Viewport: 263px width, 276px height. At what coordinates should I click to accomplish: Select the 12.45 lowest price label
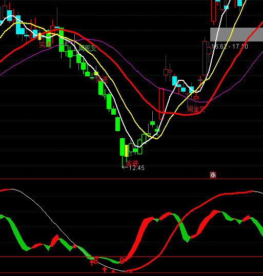point(136,168)
